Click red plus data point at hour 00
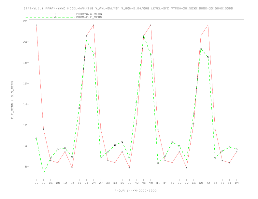The height and width of the screenshot is (199, 258). pos(36,25)
